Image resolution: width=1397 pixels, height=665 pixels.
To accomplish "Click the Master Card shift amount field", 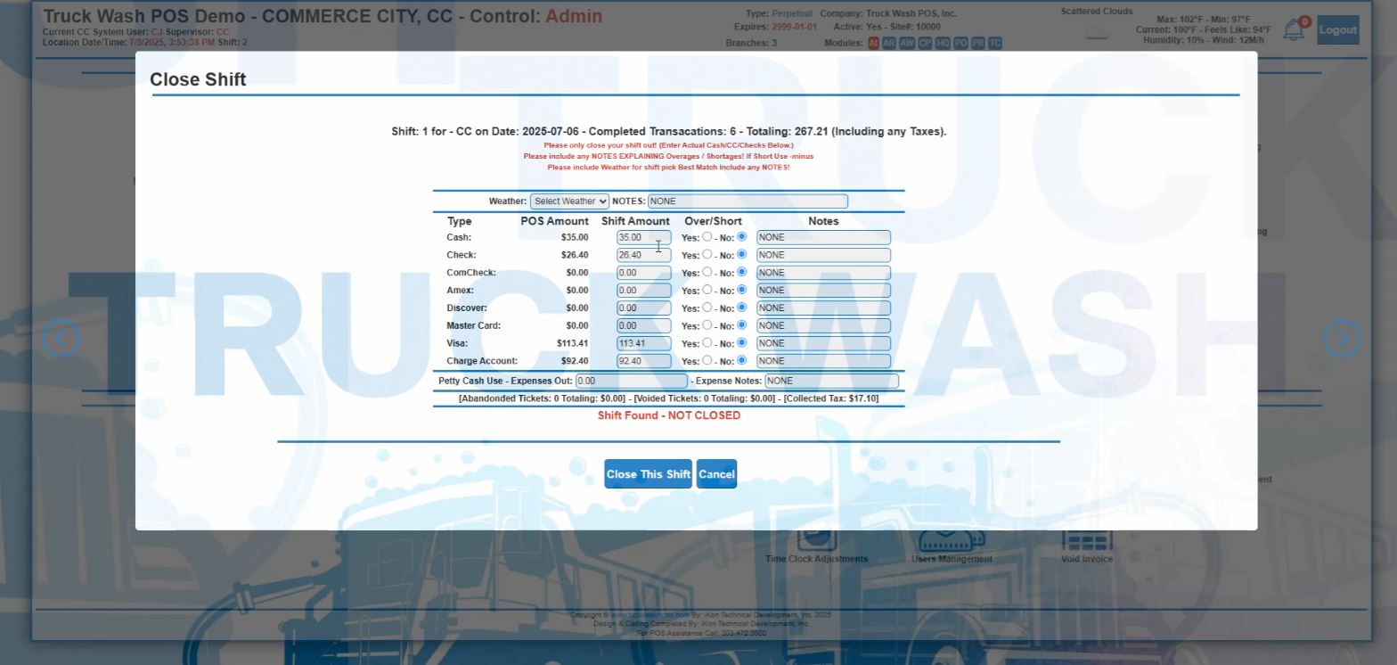I will coord(644,325).
